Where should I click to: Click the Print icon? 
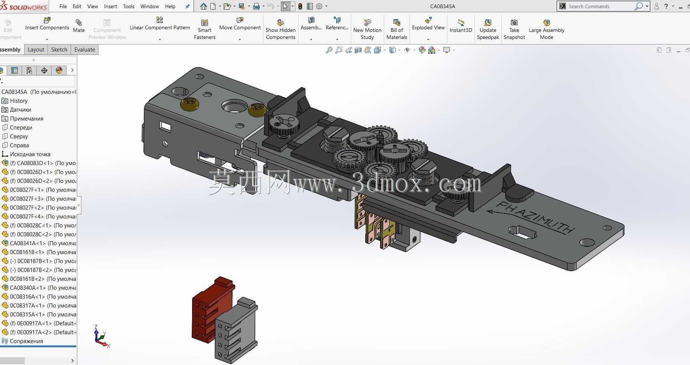[x=256, y=6]
